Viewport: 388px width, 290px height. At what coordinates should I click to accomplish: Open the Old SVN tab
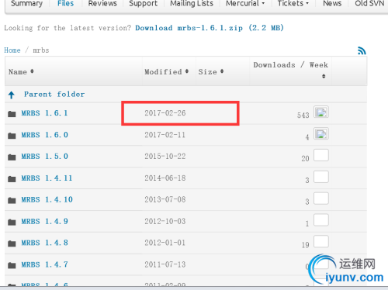(x=369, y=3)
